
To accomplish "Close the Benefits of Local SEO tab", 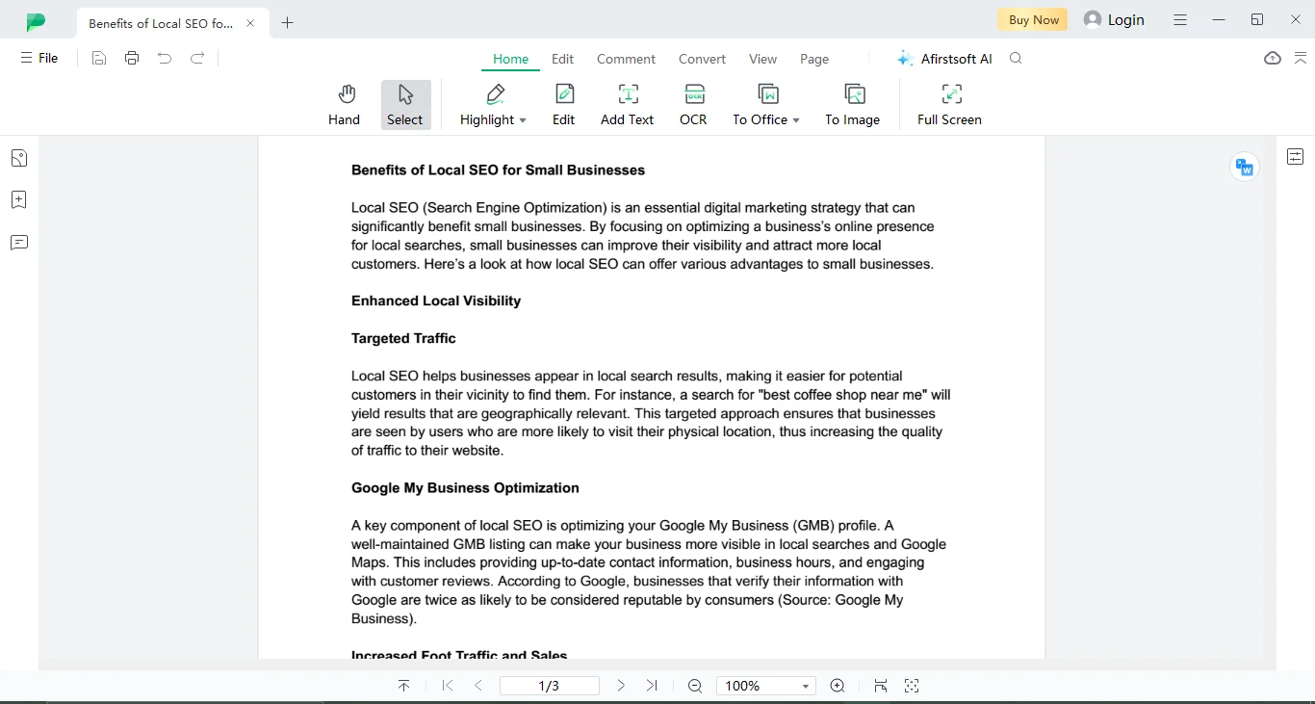I will (x=251, y=23).
